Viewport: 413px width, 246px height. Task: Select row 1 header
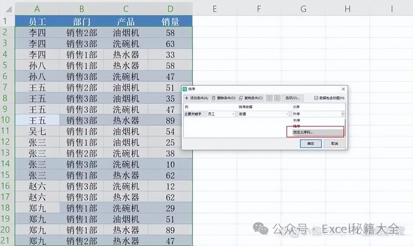(7, 21)
